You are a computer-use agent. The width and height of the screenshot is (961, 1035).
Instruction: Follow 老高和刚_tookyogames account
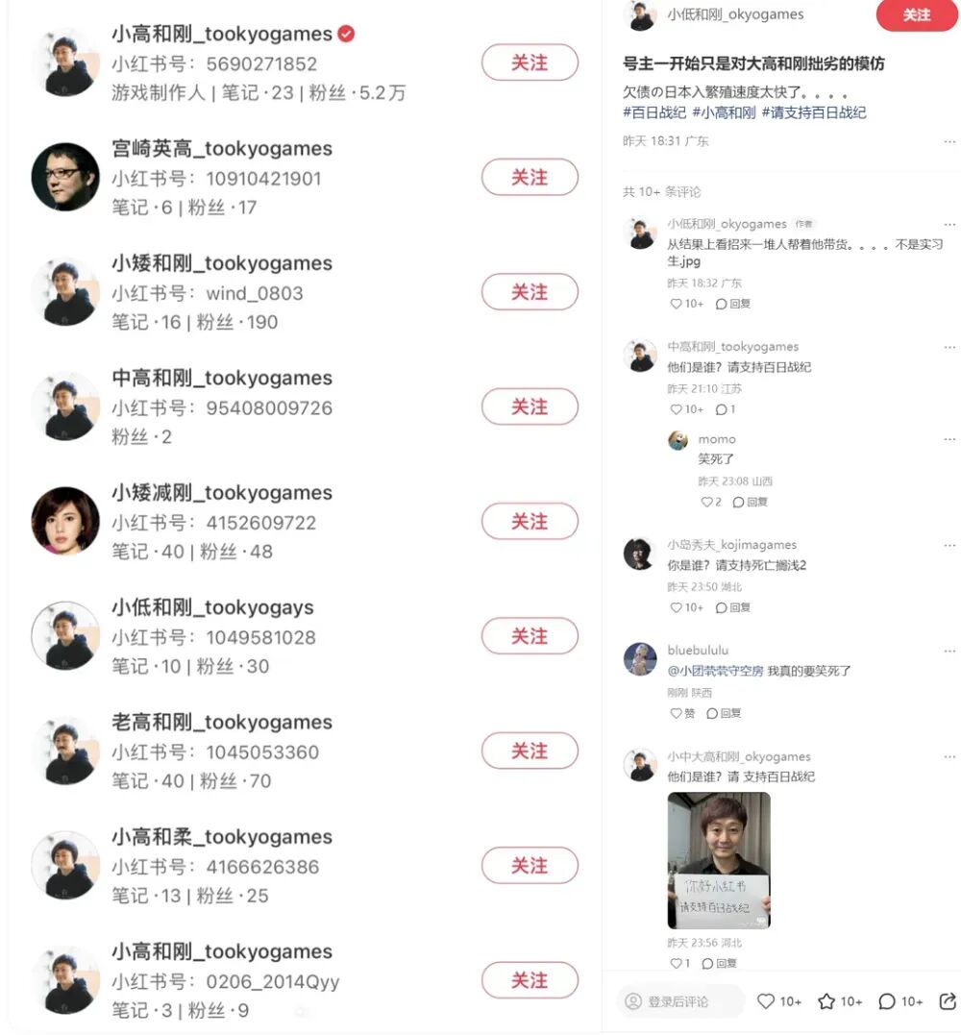pyautogui.click(x=530, y=751)
